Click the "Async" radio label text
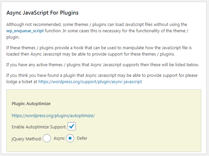This screenshot has width=209, height=156. point(59,138)
